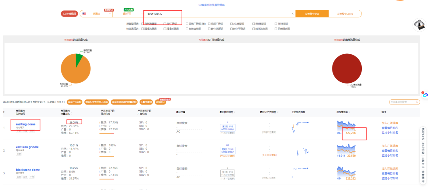Open the melting dome keyword link
This screenshot has width=428, height=190.
(26, 124)
